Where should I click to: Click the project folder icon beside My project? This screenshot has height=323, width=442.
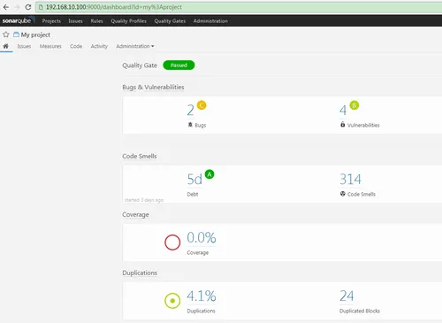[16, 35]
